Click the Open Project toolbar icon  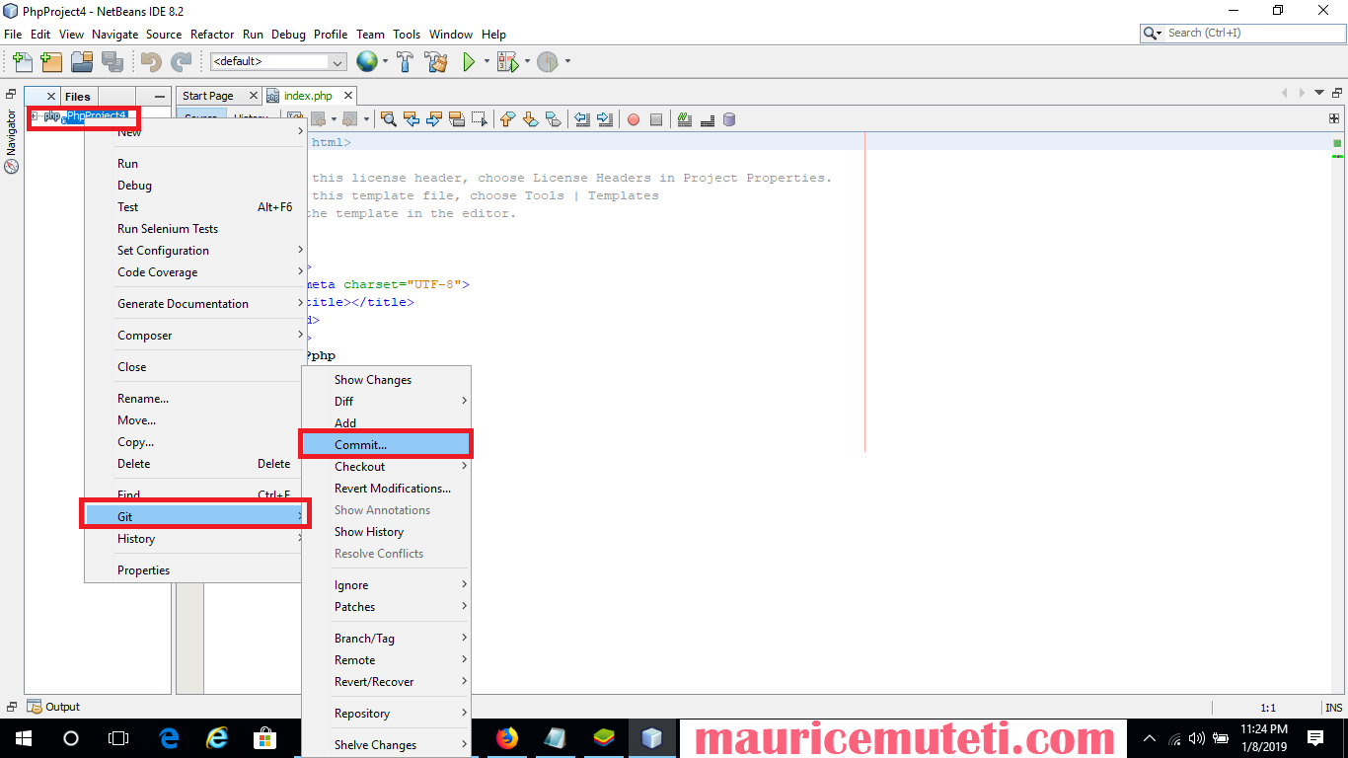click(82, 62)
